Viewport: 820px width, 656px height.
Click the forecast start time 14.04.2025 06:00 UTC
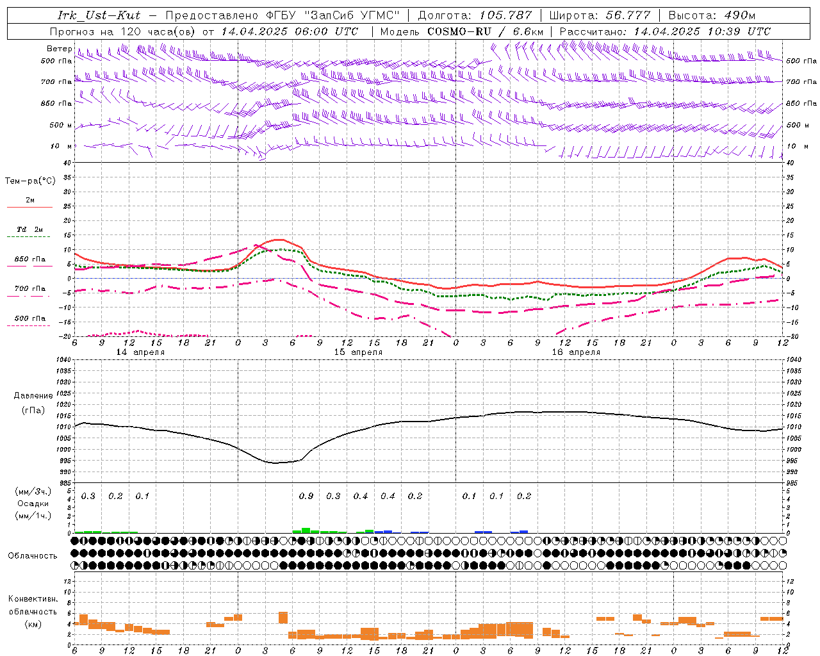[x=290, y=31]
